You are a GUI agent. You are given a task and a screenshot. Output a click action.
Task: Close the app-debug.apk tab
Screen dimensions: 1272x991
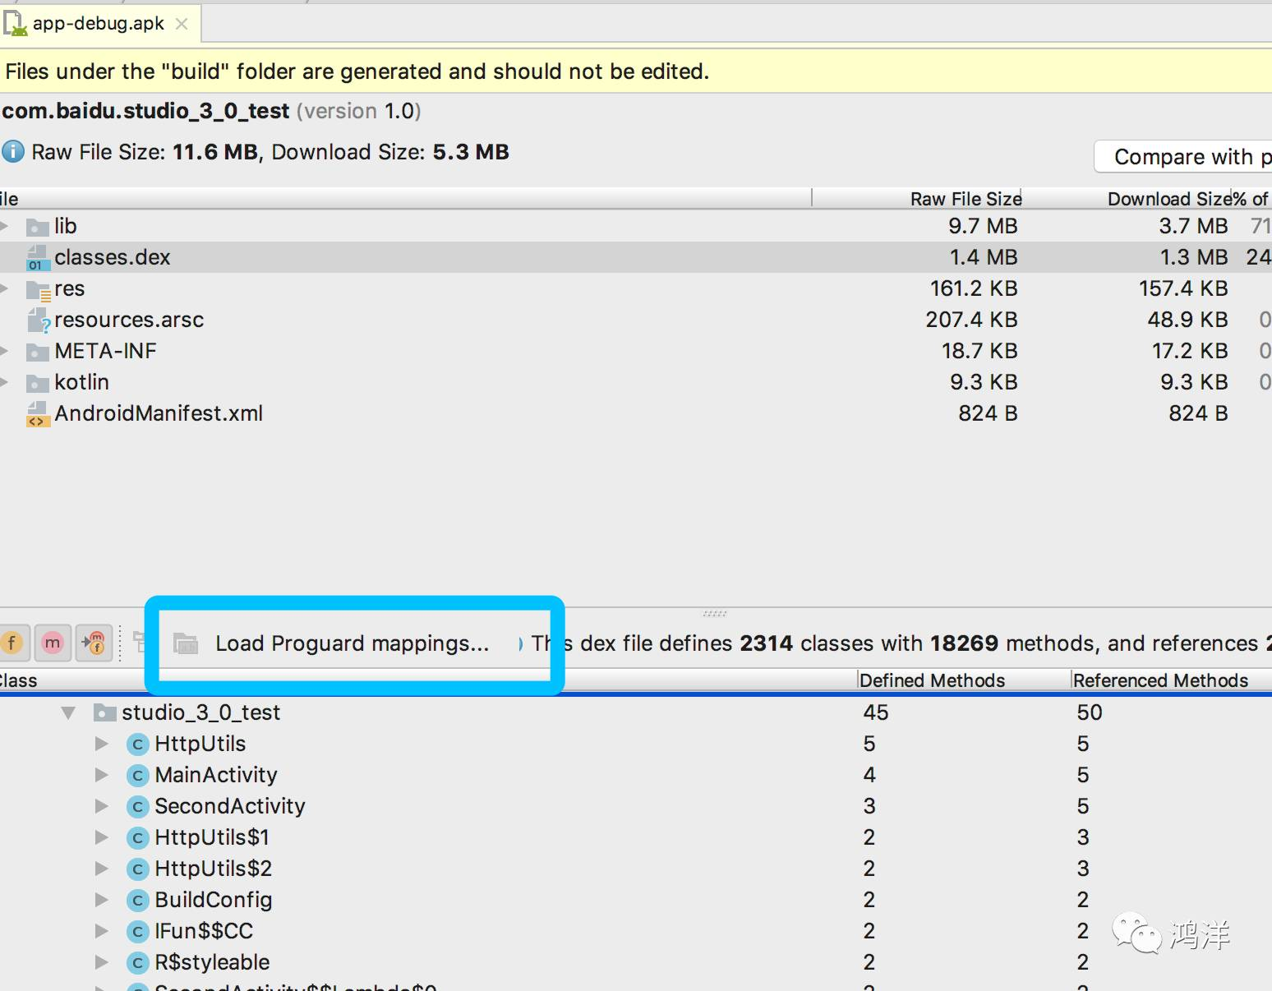182,24
